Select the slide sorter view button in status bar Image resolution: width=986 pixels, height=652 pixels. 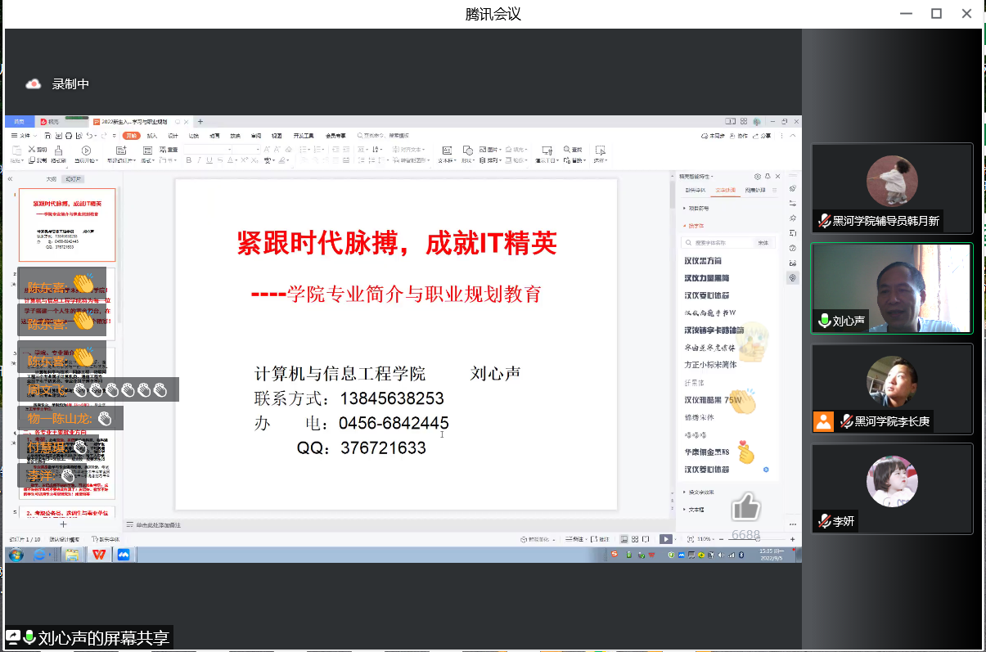pos(634,539)
